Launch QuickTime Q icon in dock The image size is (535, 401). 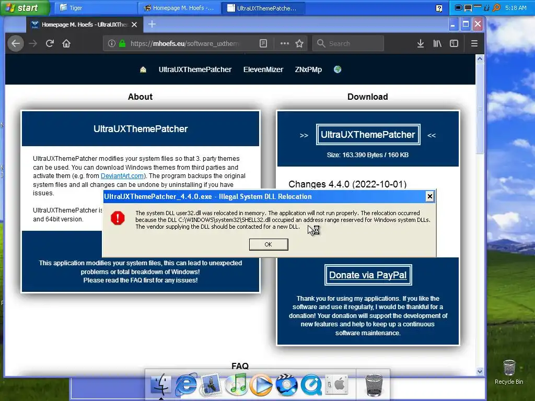coord(311,385)
